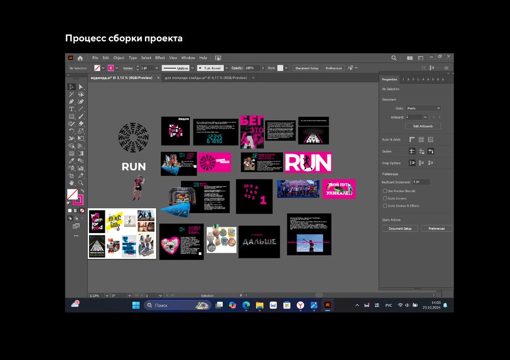
Task: Toggle Scale Strokes & Effects checkbox
Action: click(385, 206)
